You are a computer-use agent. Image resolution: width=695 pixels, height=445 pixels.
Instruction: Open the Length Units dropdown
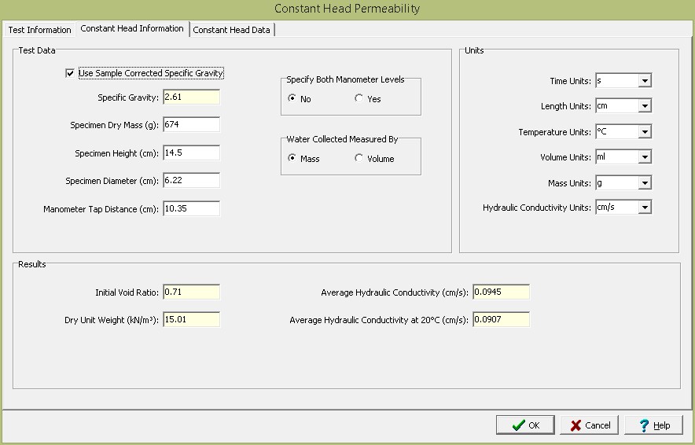tap(645, 106)
